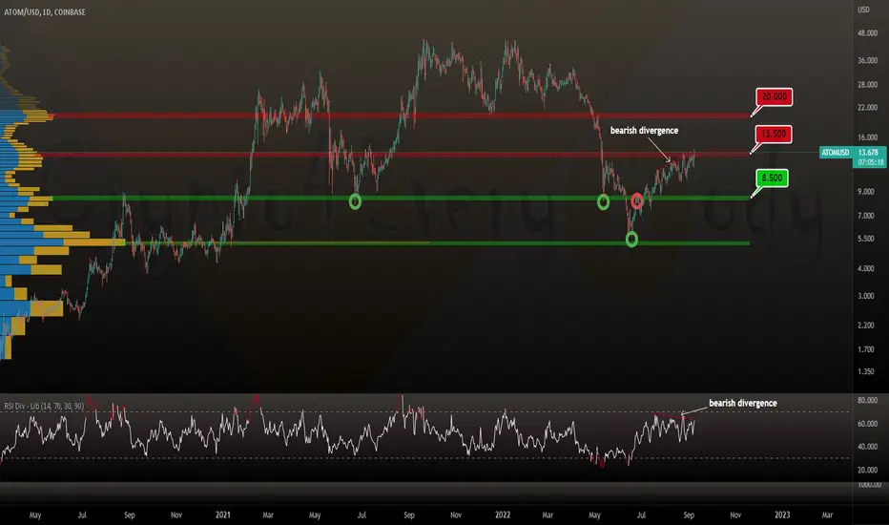Click the green 8.500 price callout label
This screenshot has height=525, width=889.
click(772, 178)
